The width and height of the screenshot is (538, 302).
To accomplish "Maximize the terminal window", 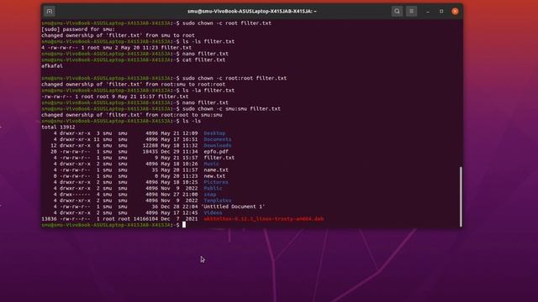I will [x=441, y=11].
